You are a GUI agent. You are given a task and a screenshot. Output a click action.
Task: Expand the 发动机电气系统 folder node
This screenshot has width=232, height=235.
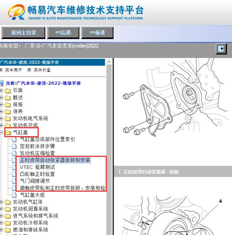(x=1, y=118)
